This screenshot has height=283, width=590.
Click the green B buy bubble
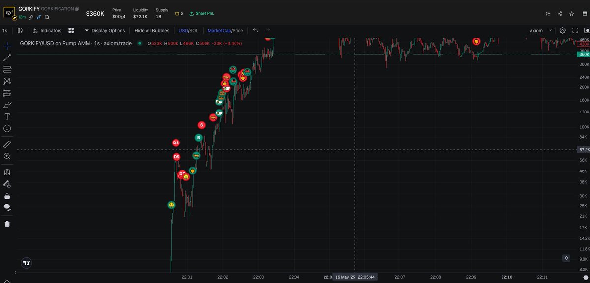(x=199, y=138)
